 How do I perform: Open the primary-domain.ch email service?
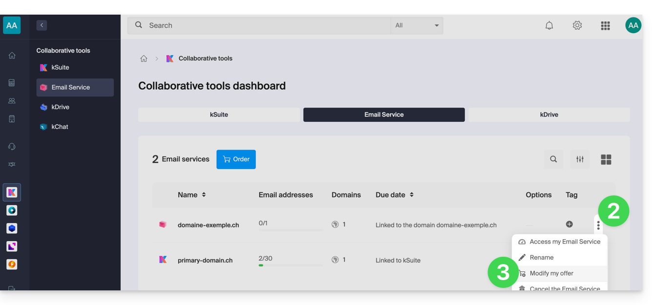pyautogui.click(x=205, y=260)
